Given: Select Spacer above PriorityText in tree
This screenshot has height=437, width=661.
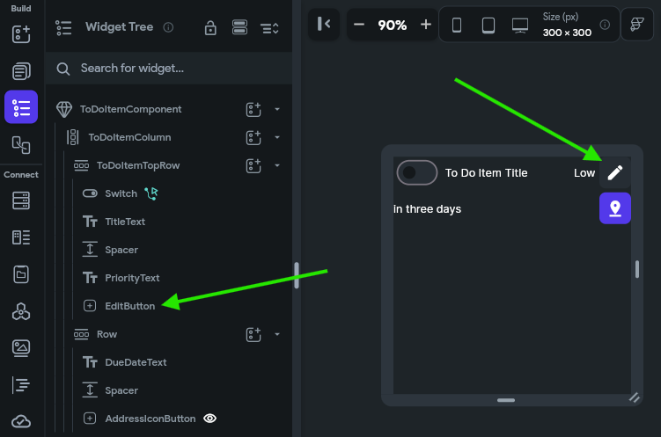Looking at the screenshot, I should pyautogui.click(x=121, y=250).
